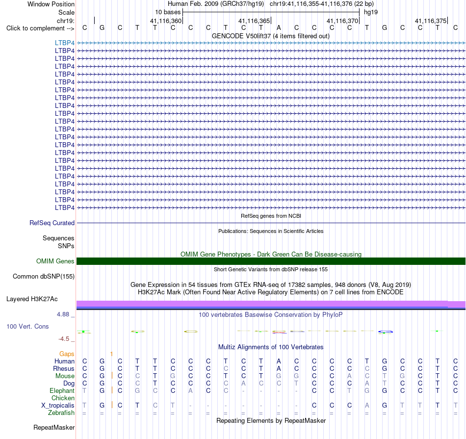The height and width of the screenshot is (439, 466).
Task: Click the 41,116,360 ruler position marker
Action: (165, 21)
